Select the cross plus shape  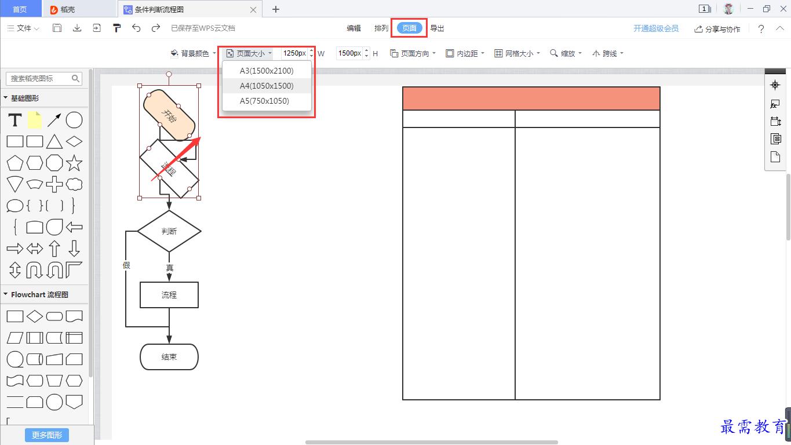(x=54, y=184)
